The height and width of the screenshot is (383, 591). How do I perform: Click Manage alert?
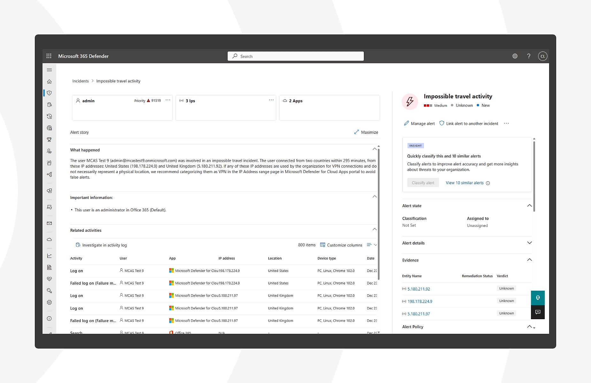click(419, 124)
